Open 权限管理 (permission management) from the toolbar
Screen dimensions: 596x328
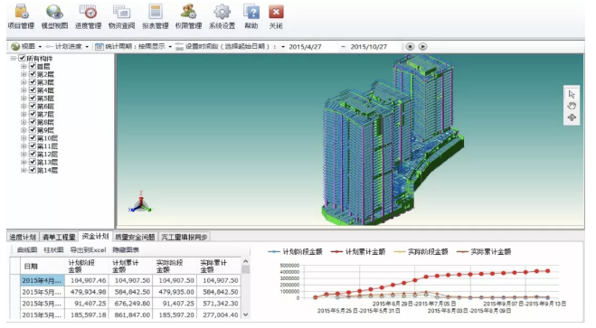(188, 16)
